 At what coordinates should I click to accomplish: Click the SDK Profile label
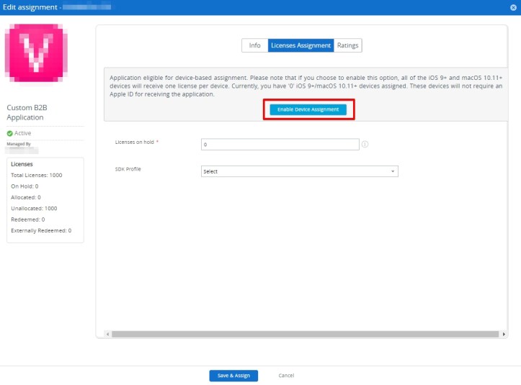pos(128,169)
